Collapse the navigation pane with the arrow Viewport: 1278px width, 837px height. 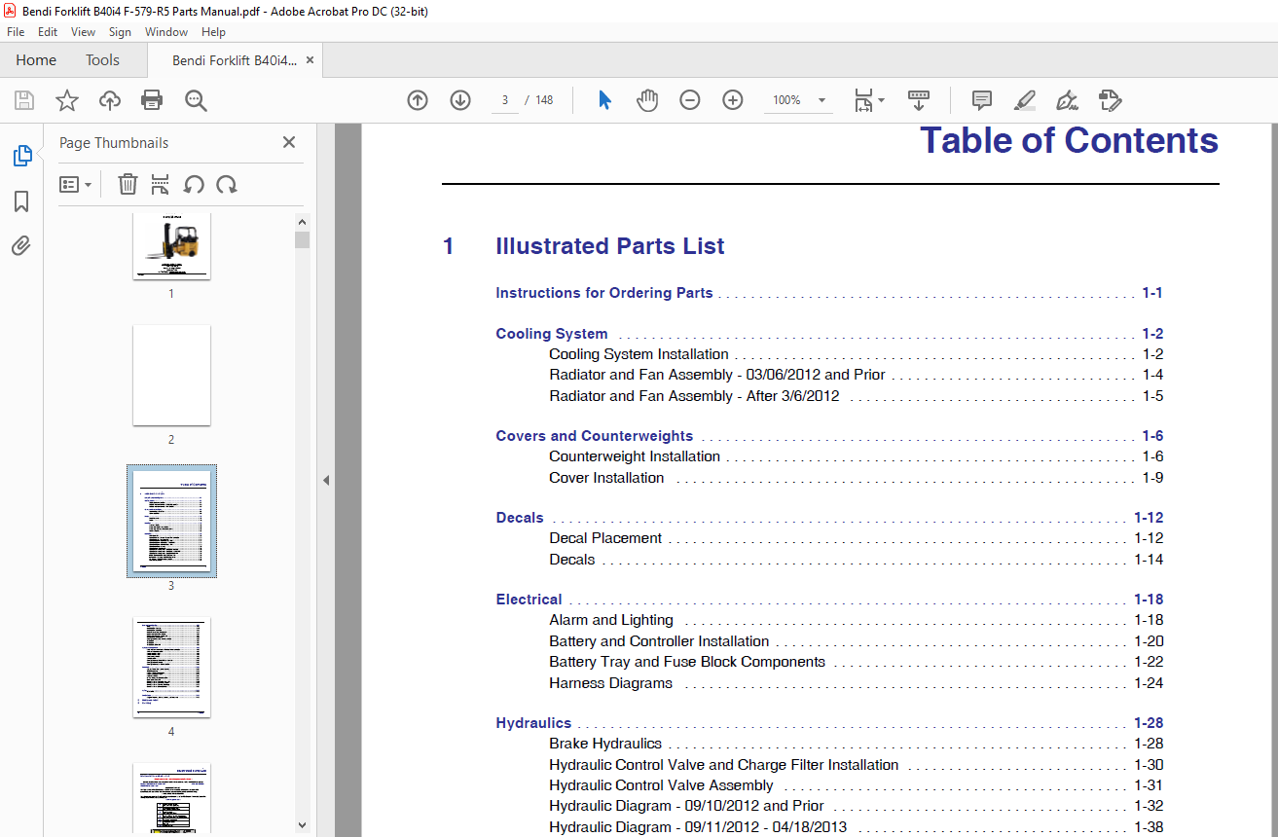pyautogui.click(x=326, y=480)
